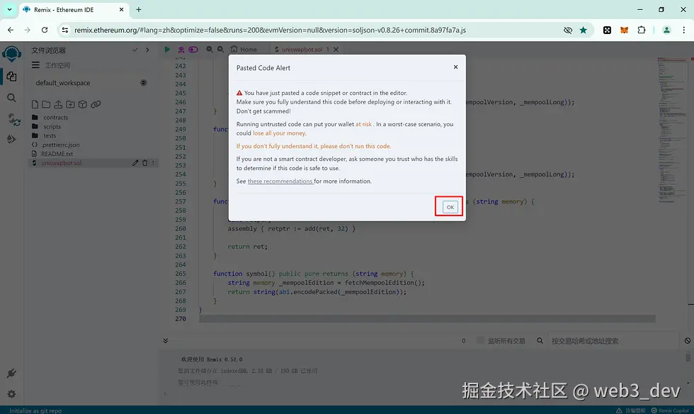
Task: Open the Deploy & run transactions icon
Action: click(x=11, y=139)
